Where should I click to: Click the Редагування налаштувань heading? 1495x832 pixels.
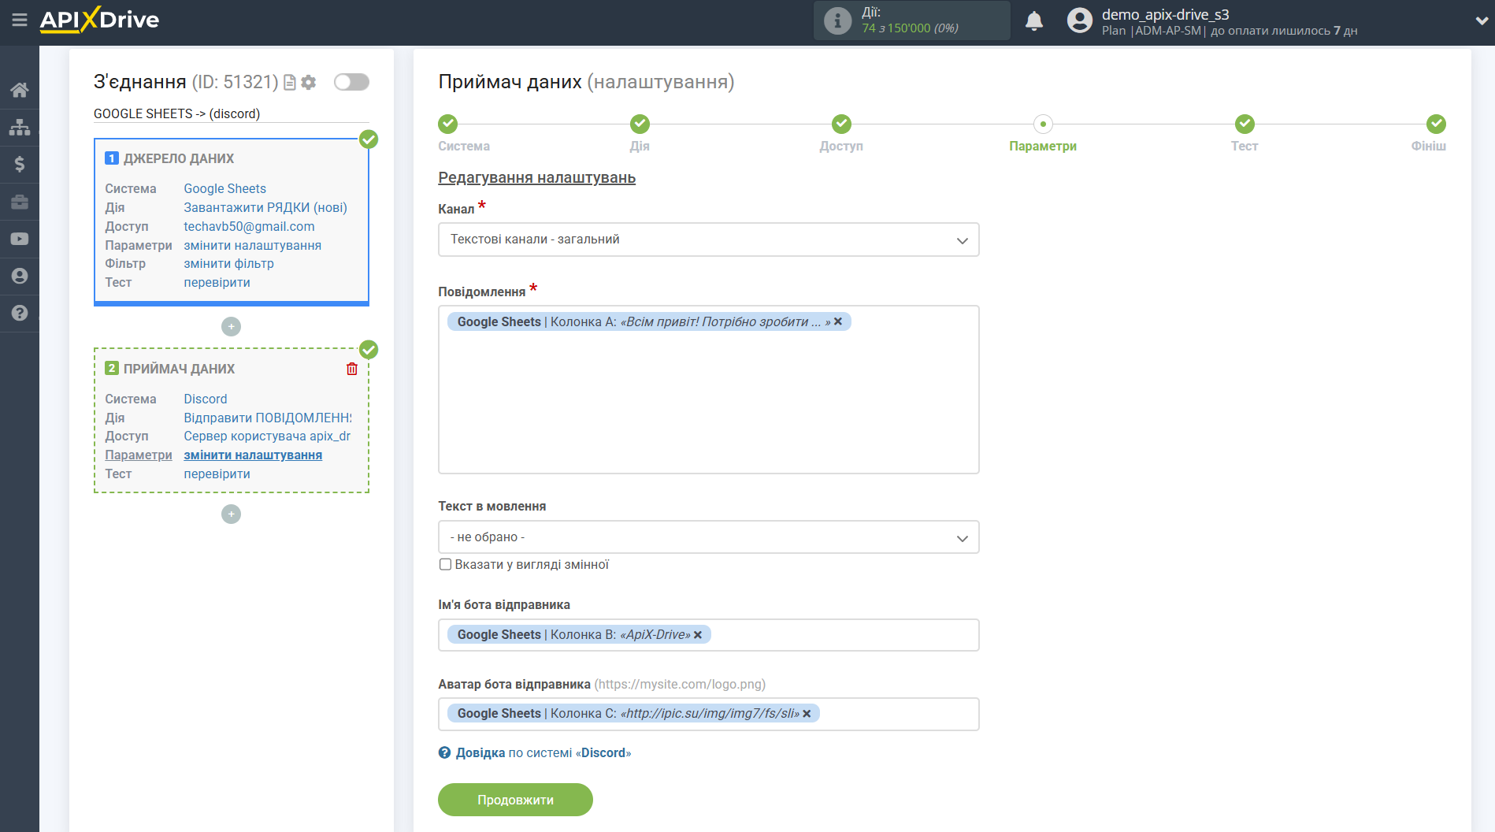point(536,177)
